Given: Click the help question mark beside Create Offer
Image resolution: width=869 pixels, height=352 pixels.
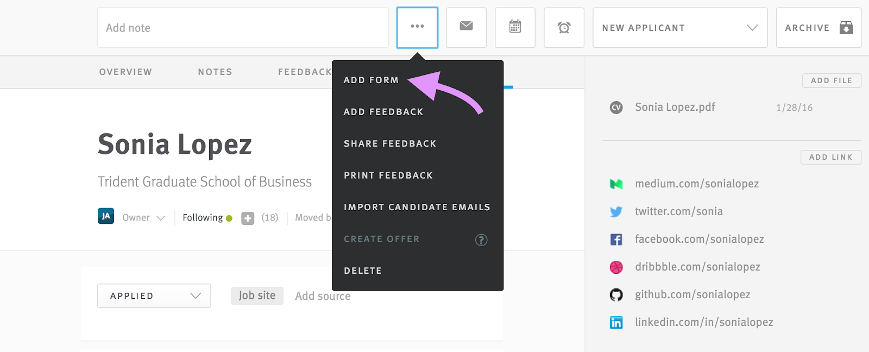Looking at the screenshot, I should [x=481, y=240].
